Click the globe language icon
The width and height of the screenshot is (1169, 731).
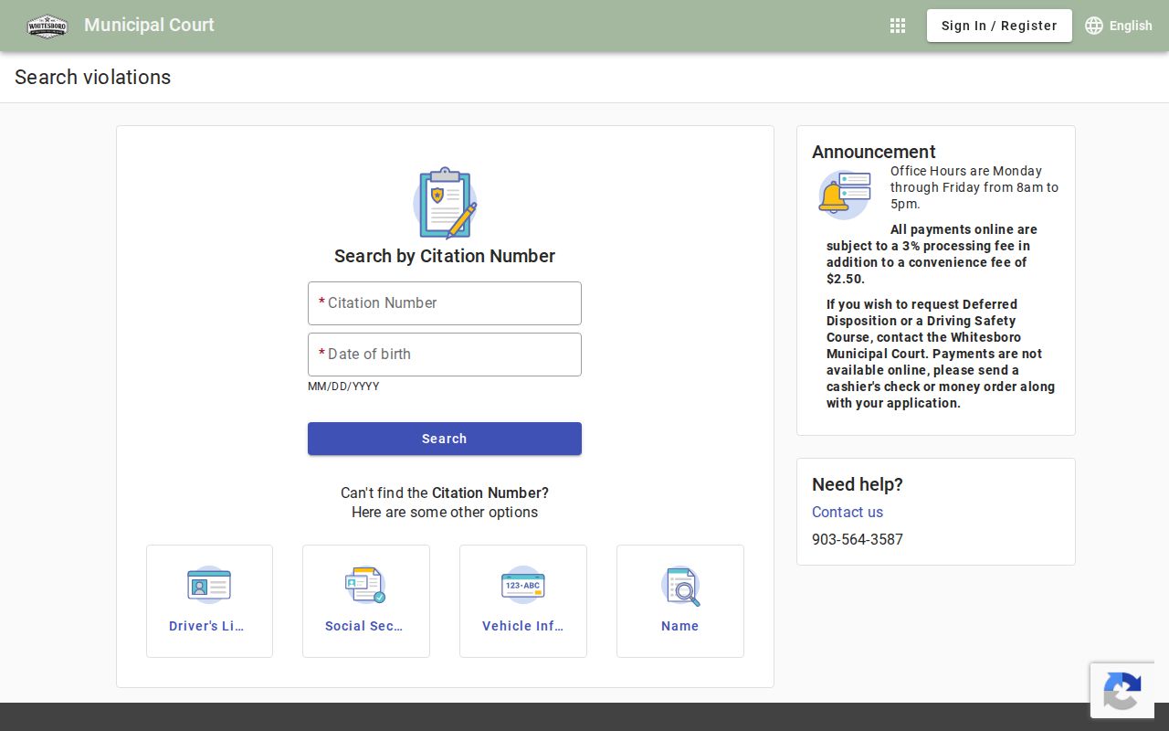(1094, 26)
